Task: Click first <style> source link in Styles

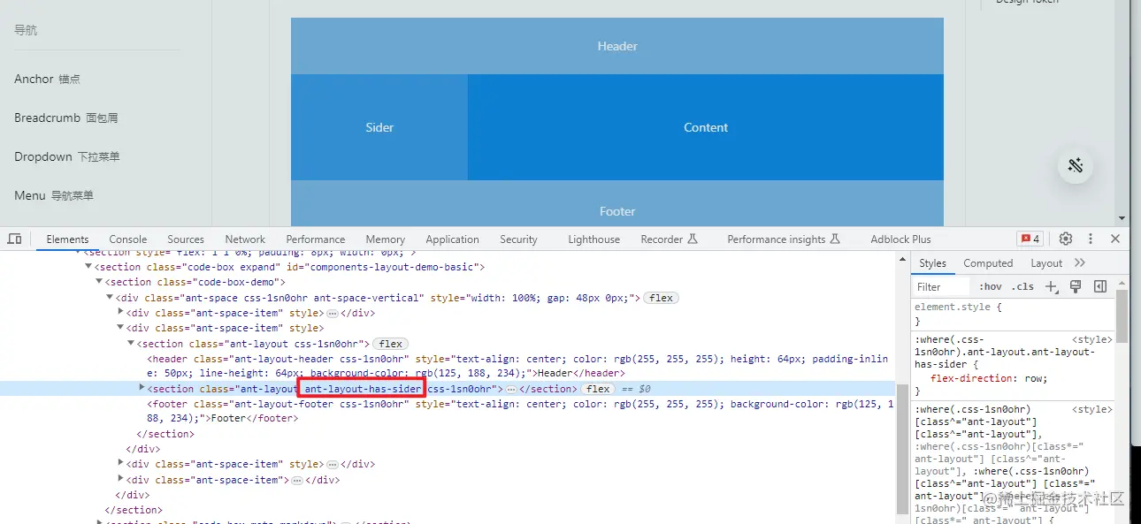Action: coord(1092,339)
